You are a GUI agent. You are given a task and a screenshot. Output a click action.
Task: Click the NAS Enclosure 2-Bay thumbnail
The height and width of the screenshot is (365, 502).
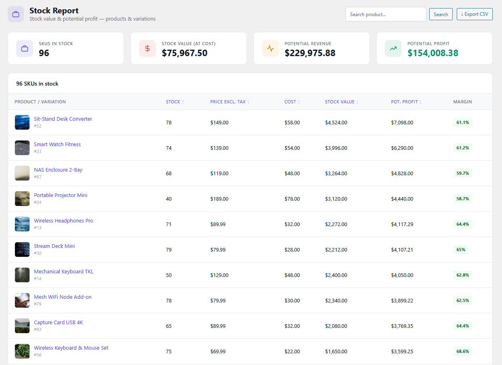[x=22, y=173]
